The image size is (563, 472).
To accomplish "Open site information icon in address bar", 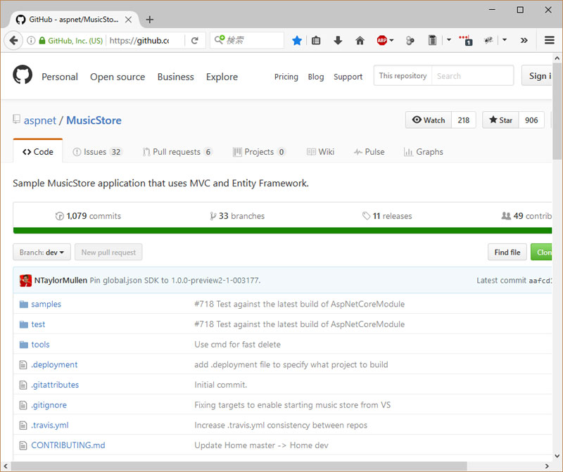I will point(31,41).
